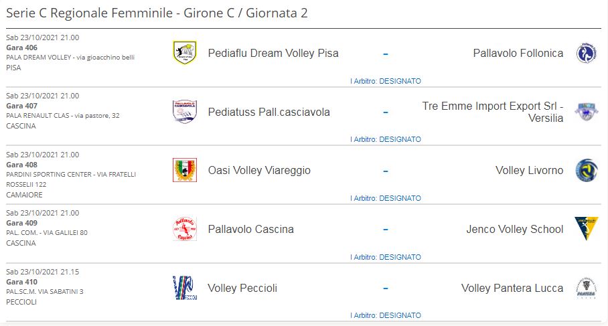This screenshot has height=326, width=608.
Task: Click the Jenco Volley School logo
Action: (587, 229)
